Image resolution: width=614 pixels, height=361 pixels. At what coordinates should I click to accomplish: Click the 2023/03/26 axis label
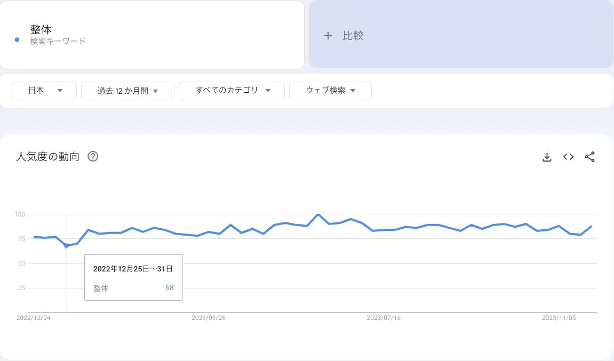coord(209,318)
